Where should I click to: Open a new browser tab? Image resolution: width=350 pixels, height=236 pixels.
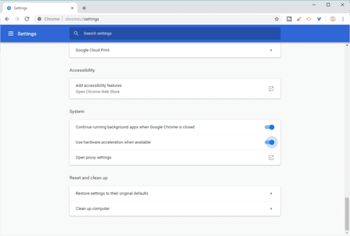pos(84,8)
